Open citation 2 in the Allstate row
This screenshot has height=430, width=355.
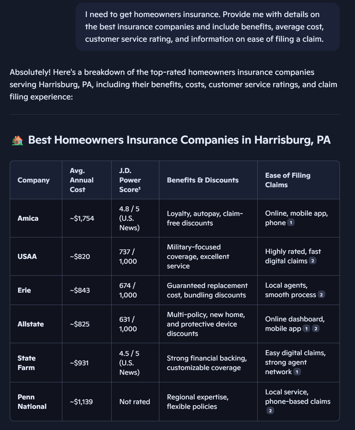(x=316, y=329)
